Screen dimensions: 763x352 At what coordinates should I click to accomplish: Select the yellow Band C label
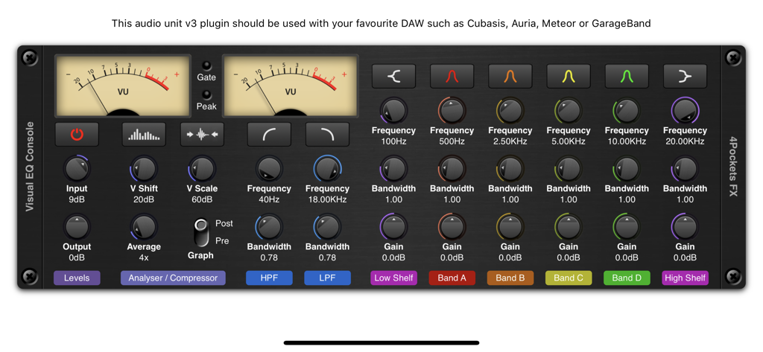pos(569,278)
